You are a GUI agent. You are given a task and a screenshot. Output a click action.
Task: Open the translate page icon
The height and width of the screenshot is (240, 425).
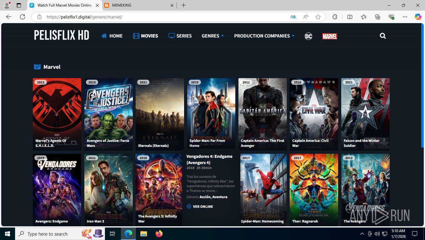(x=293, y=17)
